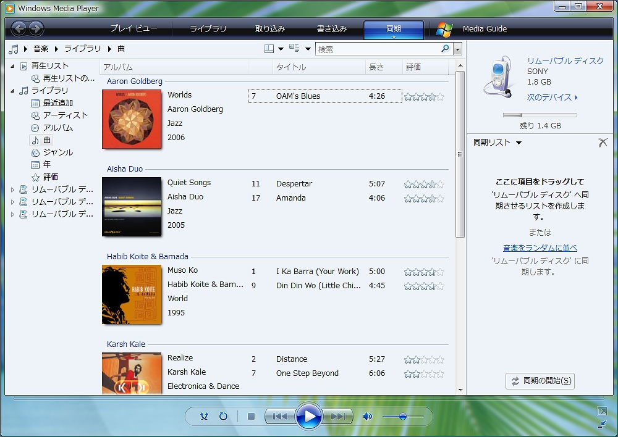
Task: Switch to compact mode icon
Action: pyautogui.click(x=602, y=425)
